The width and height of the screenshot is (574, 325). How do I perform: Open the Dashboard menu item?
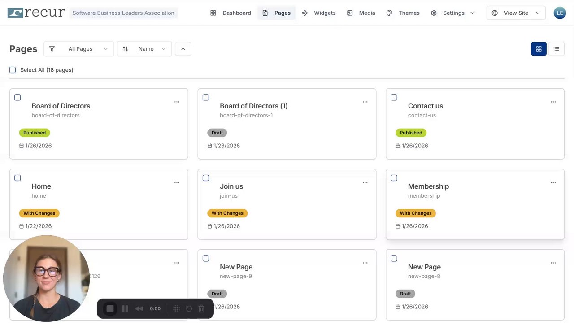pyautogui.click(x=230, y=13)
